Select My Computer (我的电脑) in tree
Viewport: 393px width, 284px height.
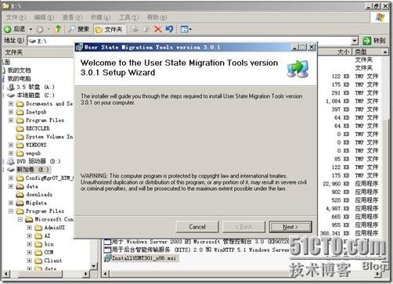(19, 78)
